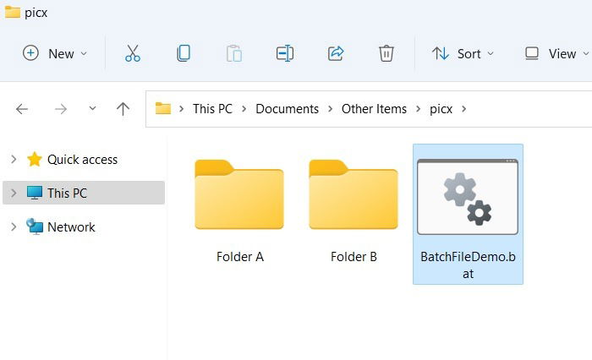This screenshot has width=592, height=360.
Task: Click Documents in the address breadcrumb
Action: coord(287,109)
